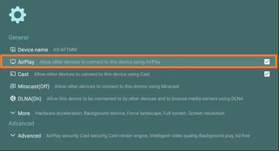This screenshot has width=279, height=151.
Task: Select the AirPlay label text
Action: click(x=26, y=62)
